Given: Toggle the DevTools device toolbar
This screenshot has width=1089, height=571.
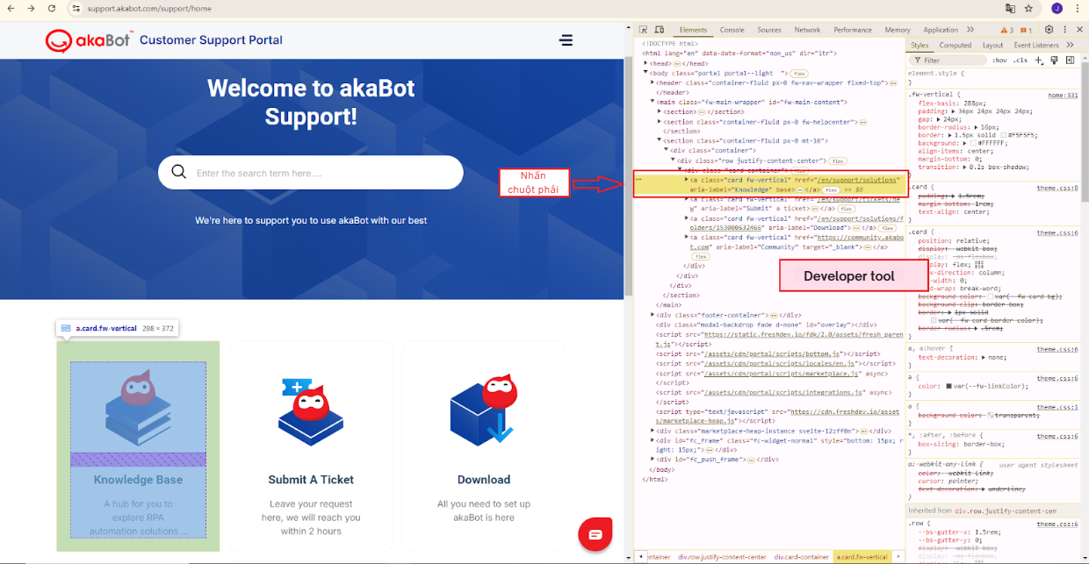Looking at the screenshot, I should click(x=659, y=30).
